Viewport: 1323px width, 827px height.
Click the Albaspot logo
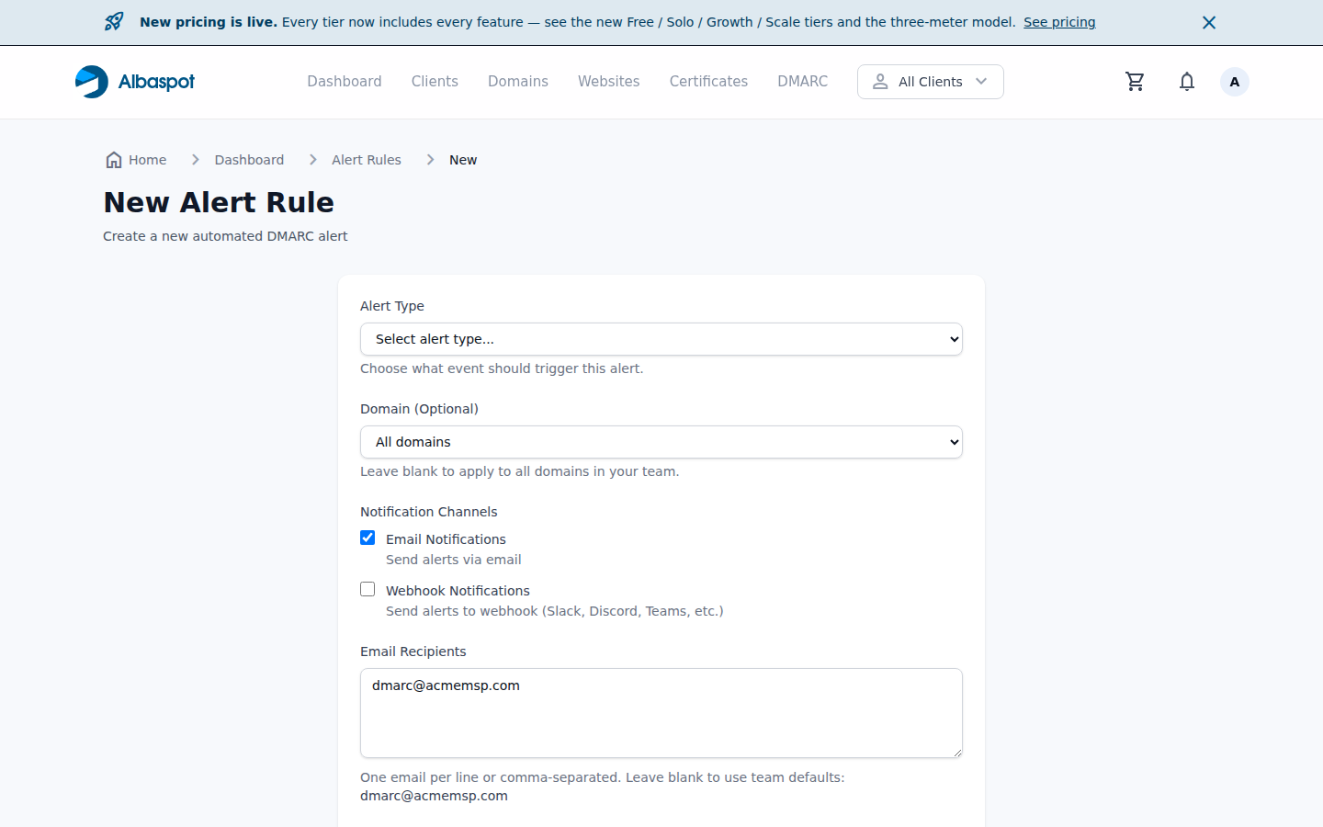pos(135,82)
